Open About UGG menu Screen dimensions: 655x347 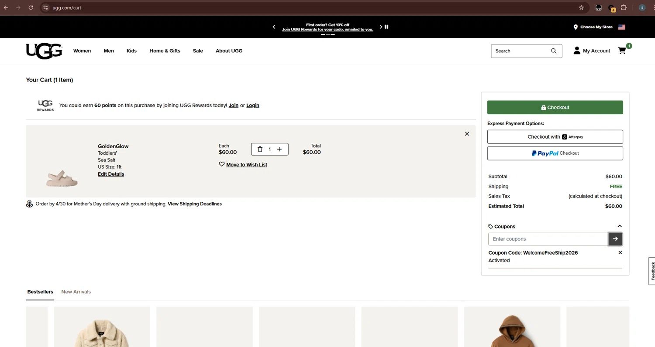point(229,51)
